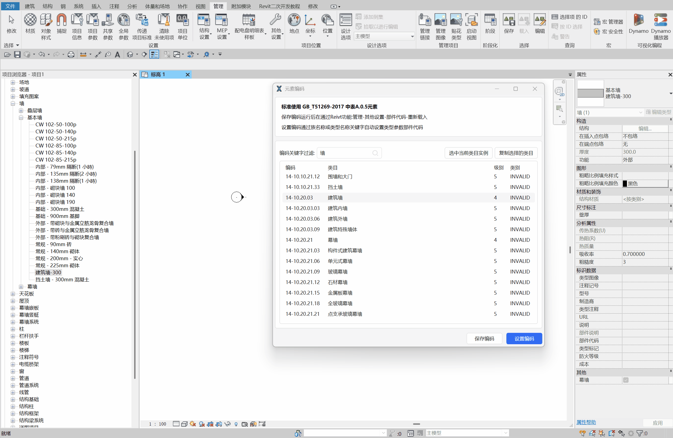Open Phases (阶段) dialog
Image resolution: width=673 pixels, height=438 pixels.
click(x=490, y=24)
